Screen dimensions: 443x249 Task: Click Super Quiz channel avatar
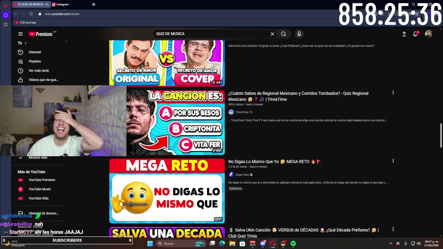pyautogui.click(x=231, y=175)
